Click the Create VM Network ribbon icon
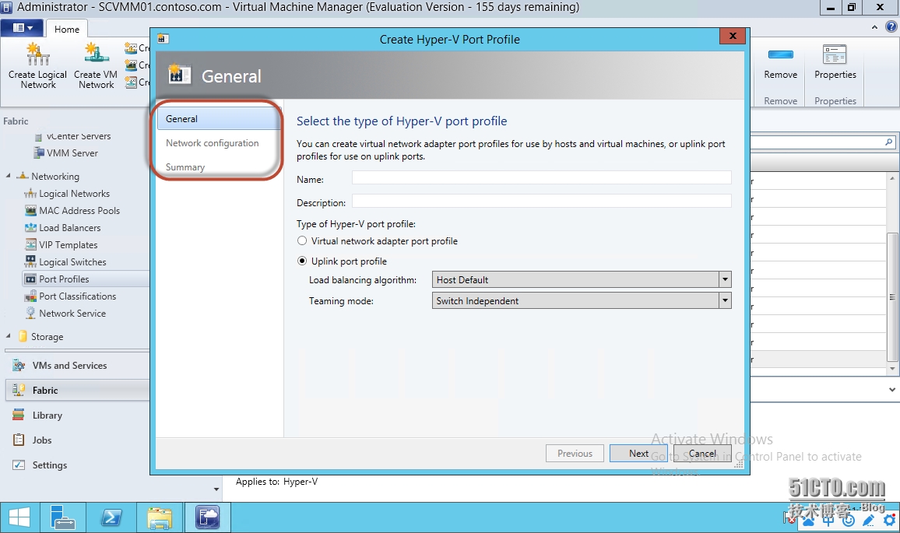 click(x=97, y=54)
